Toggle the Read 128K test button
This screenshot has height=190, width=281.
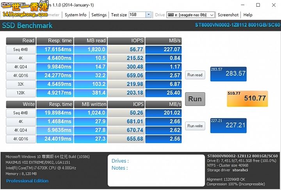click(x=21, y=93)
